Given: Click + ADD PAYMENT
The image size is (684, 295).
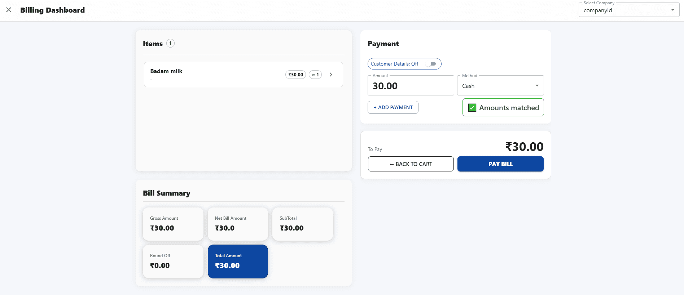Looking at the screenshot, I should point(393,107).
